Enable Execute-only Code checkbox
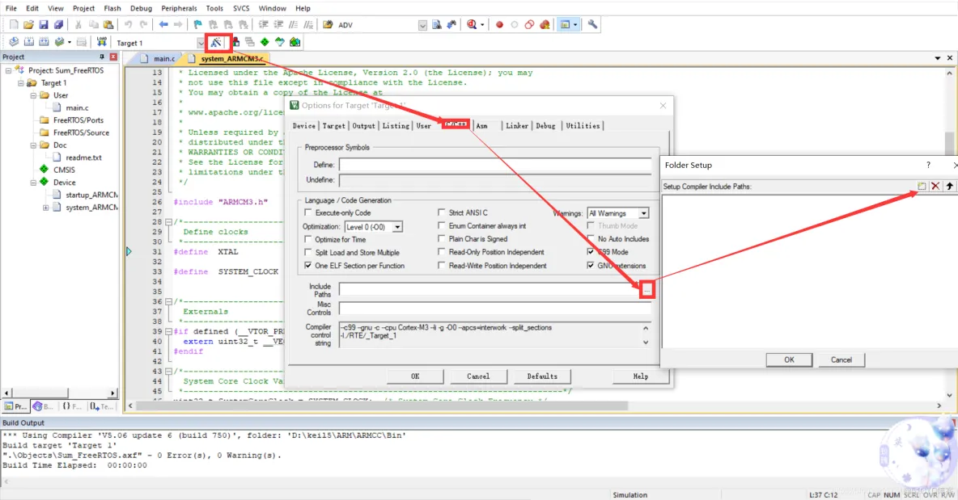Screen dimensions: 958x500 point(308,212)
